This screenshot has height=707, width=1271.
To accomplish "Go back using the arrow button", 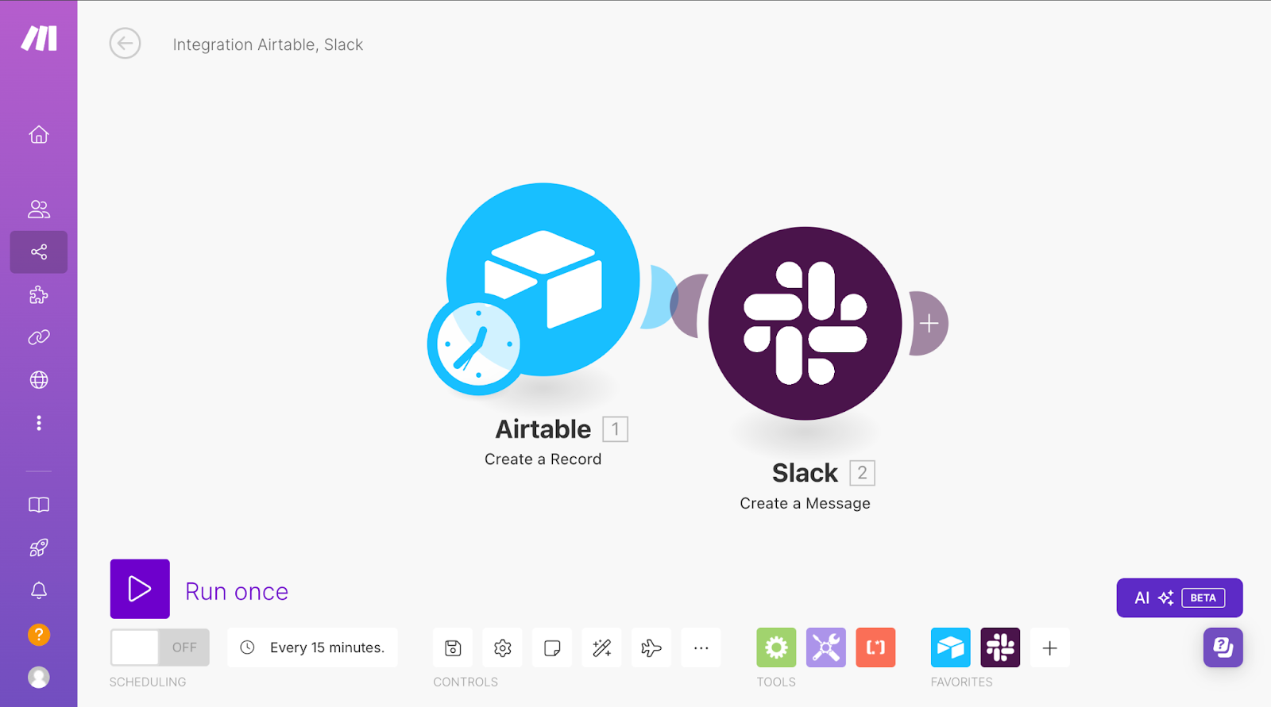I will pyautogui.click(x=125, y=44).
